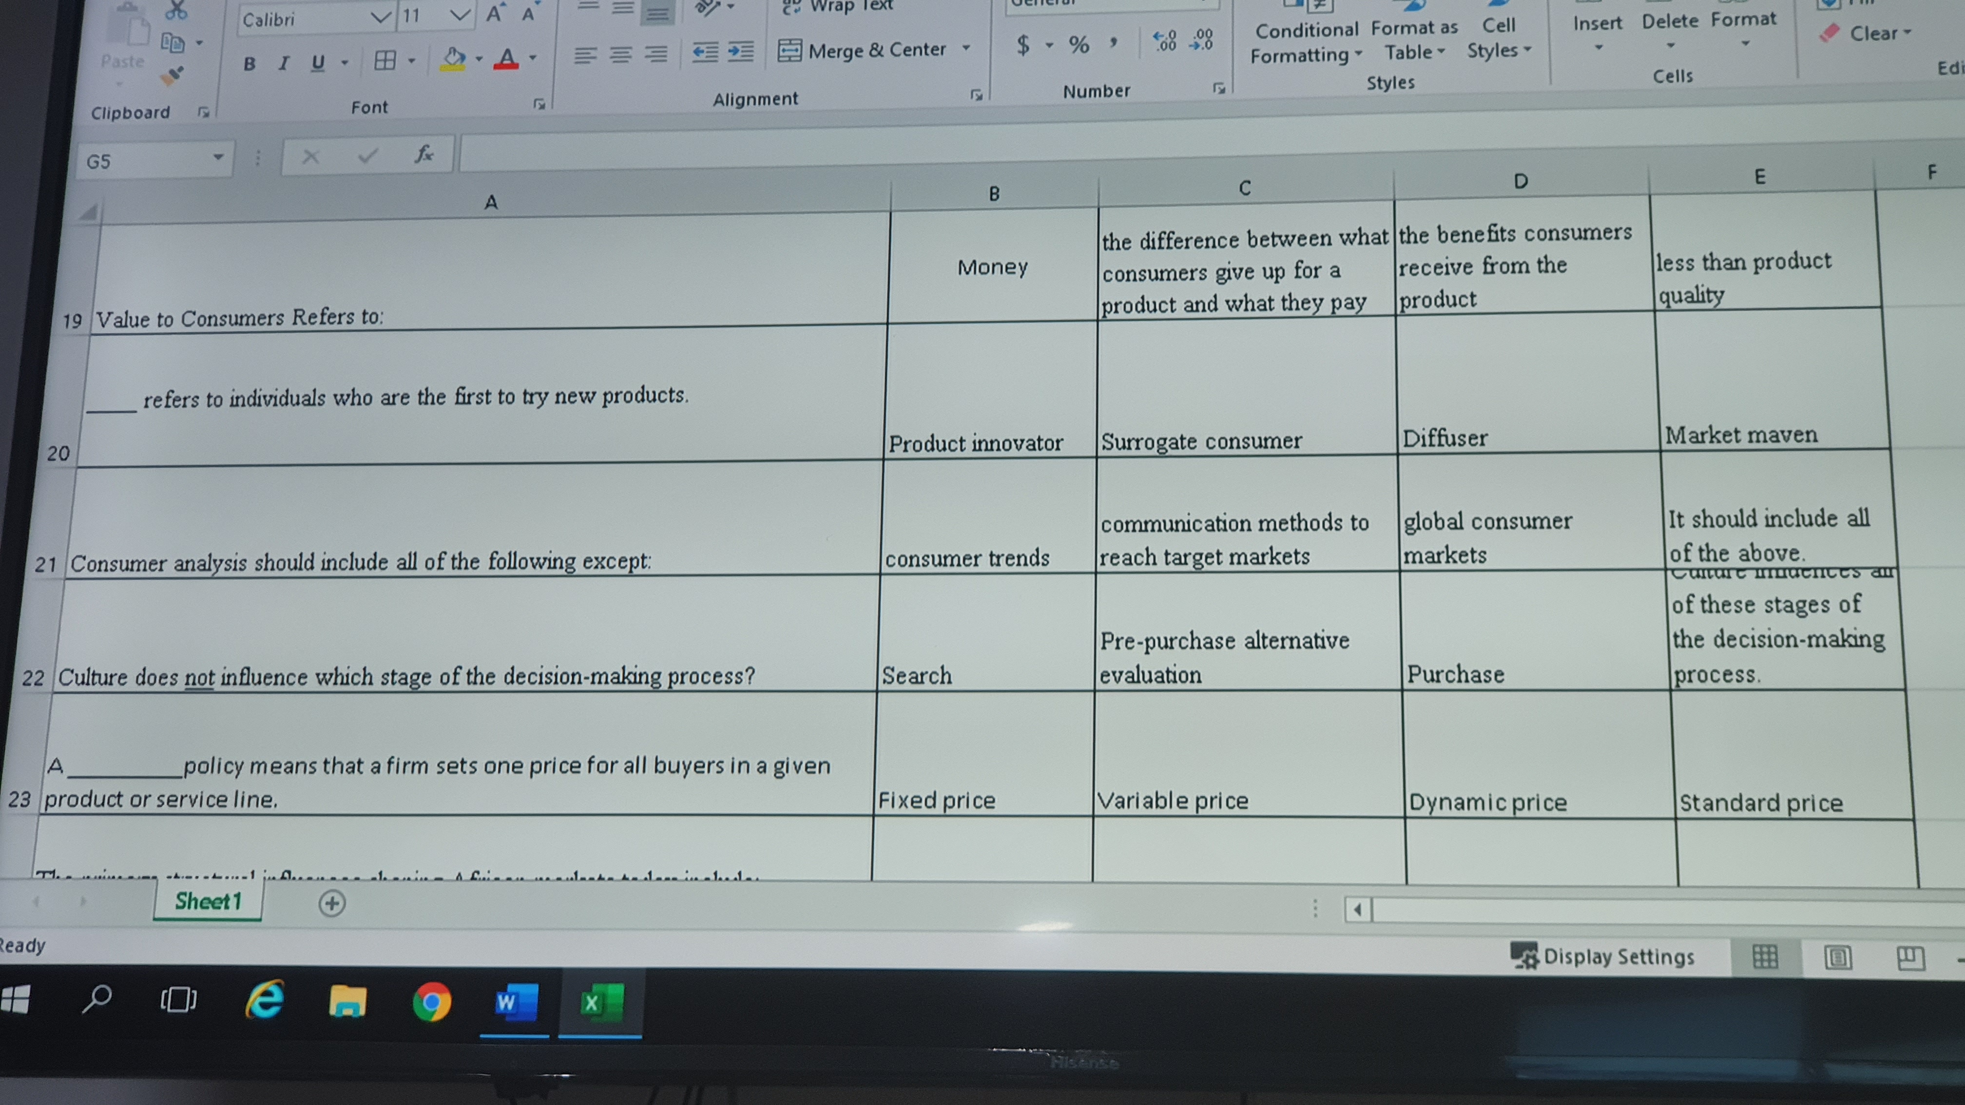Toggle underline formatting
This screenshot has height=1105, width=1965.
click(x=318, y=62)
